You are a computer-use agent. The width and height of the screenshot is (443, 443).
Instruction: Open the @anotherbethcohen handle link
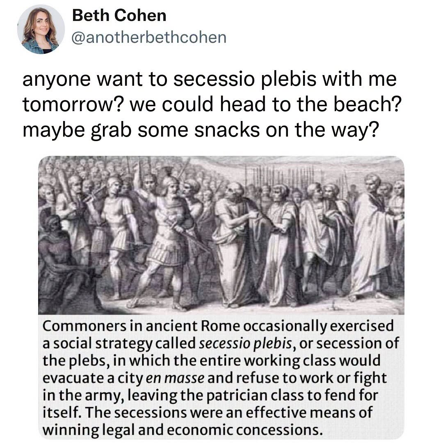click(149, 38)
